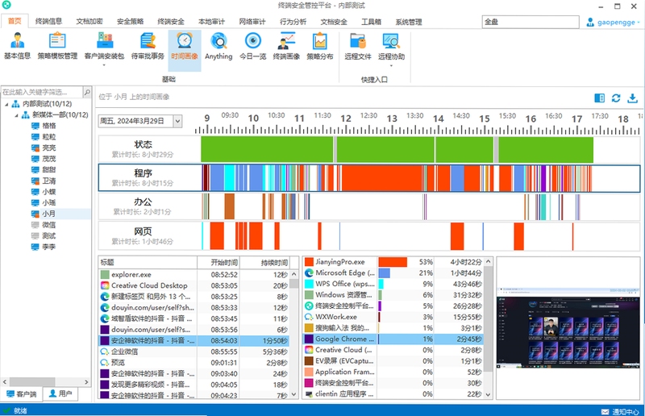Click the download export icon

(632, 98)
